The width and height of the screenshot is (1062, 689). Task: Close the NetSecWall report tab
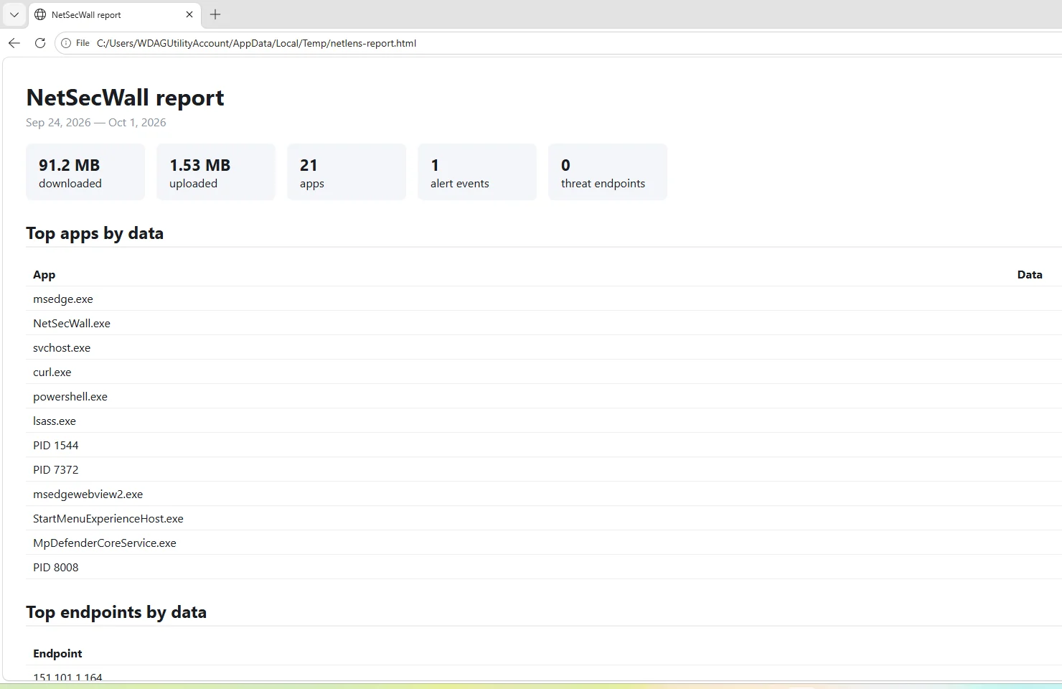(189, 14)
